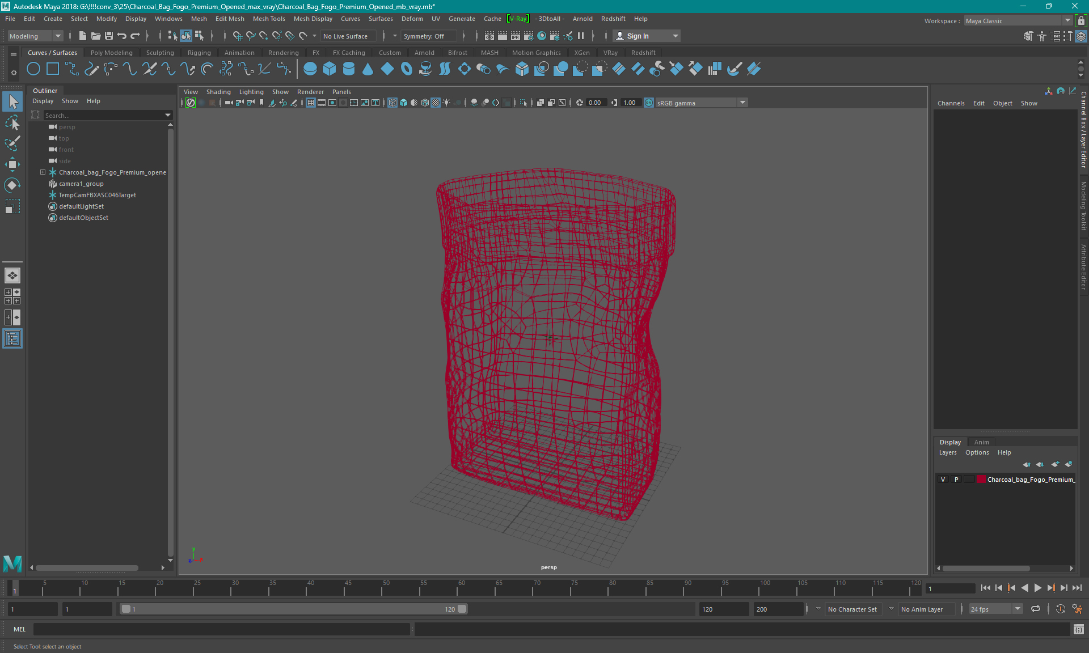Viewport: 1089px width, 653px height.
Task: Click the Sign In button
Action: coord(638,36)
